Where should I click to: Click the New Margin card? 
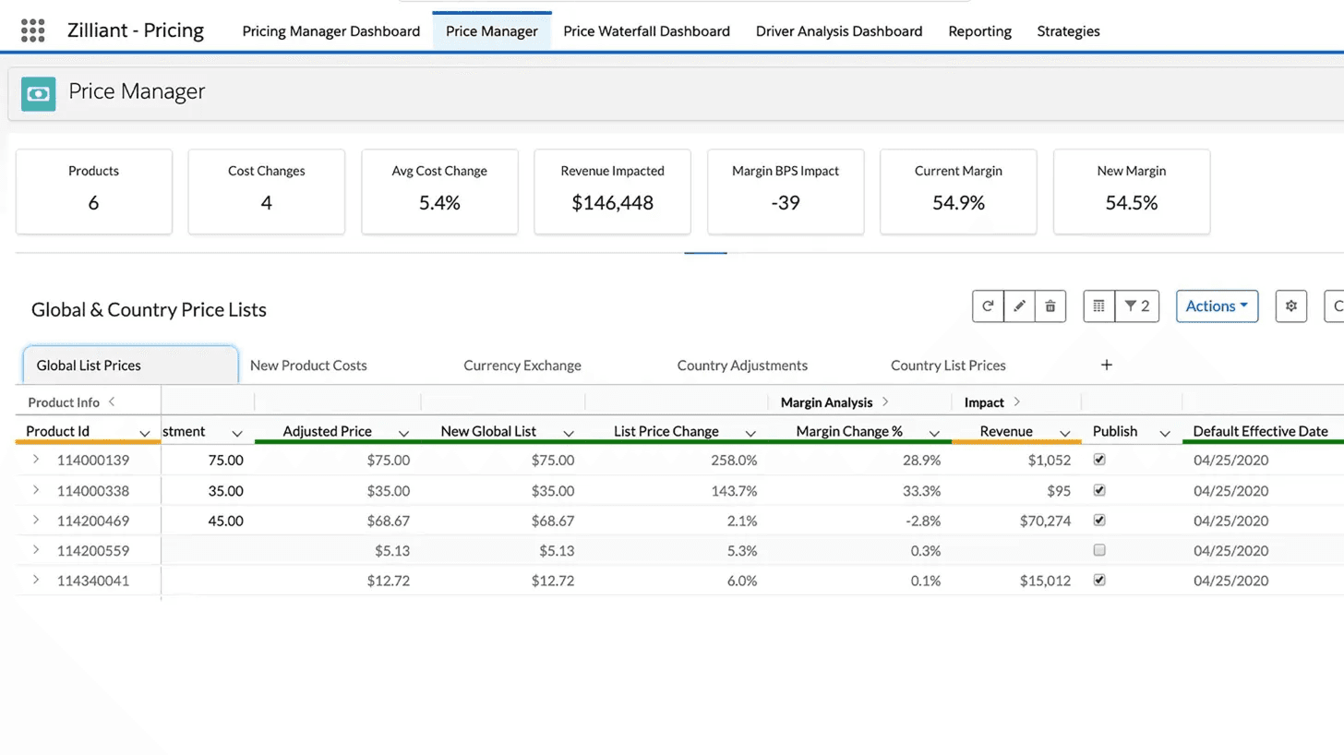coord(1132,192)
